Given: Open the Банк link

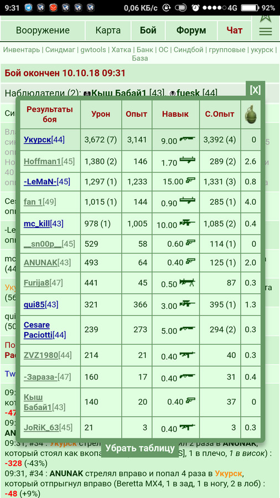Looking at the screenshot, I should coord(145,50).
